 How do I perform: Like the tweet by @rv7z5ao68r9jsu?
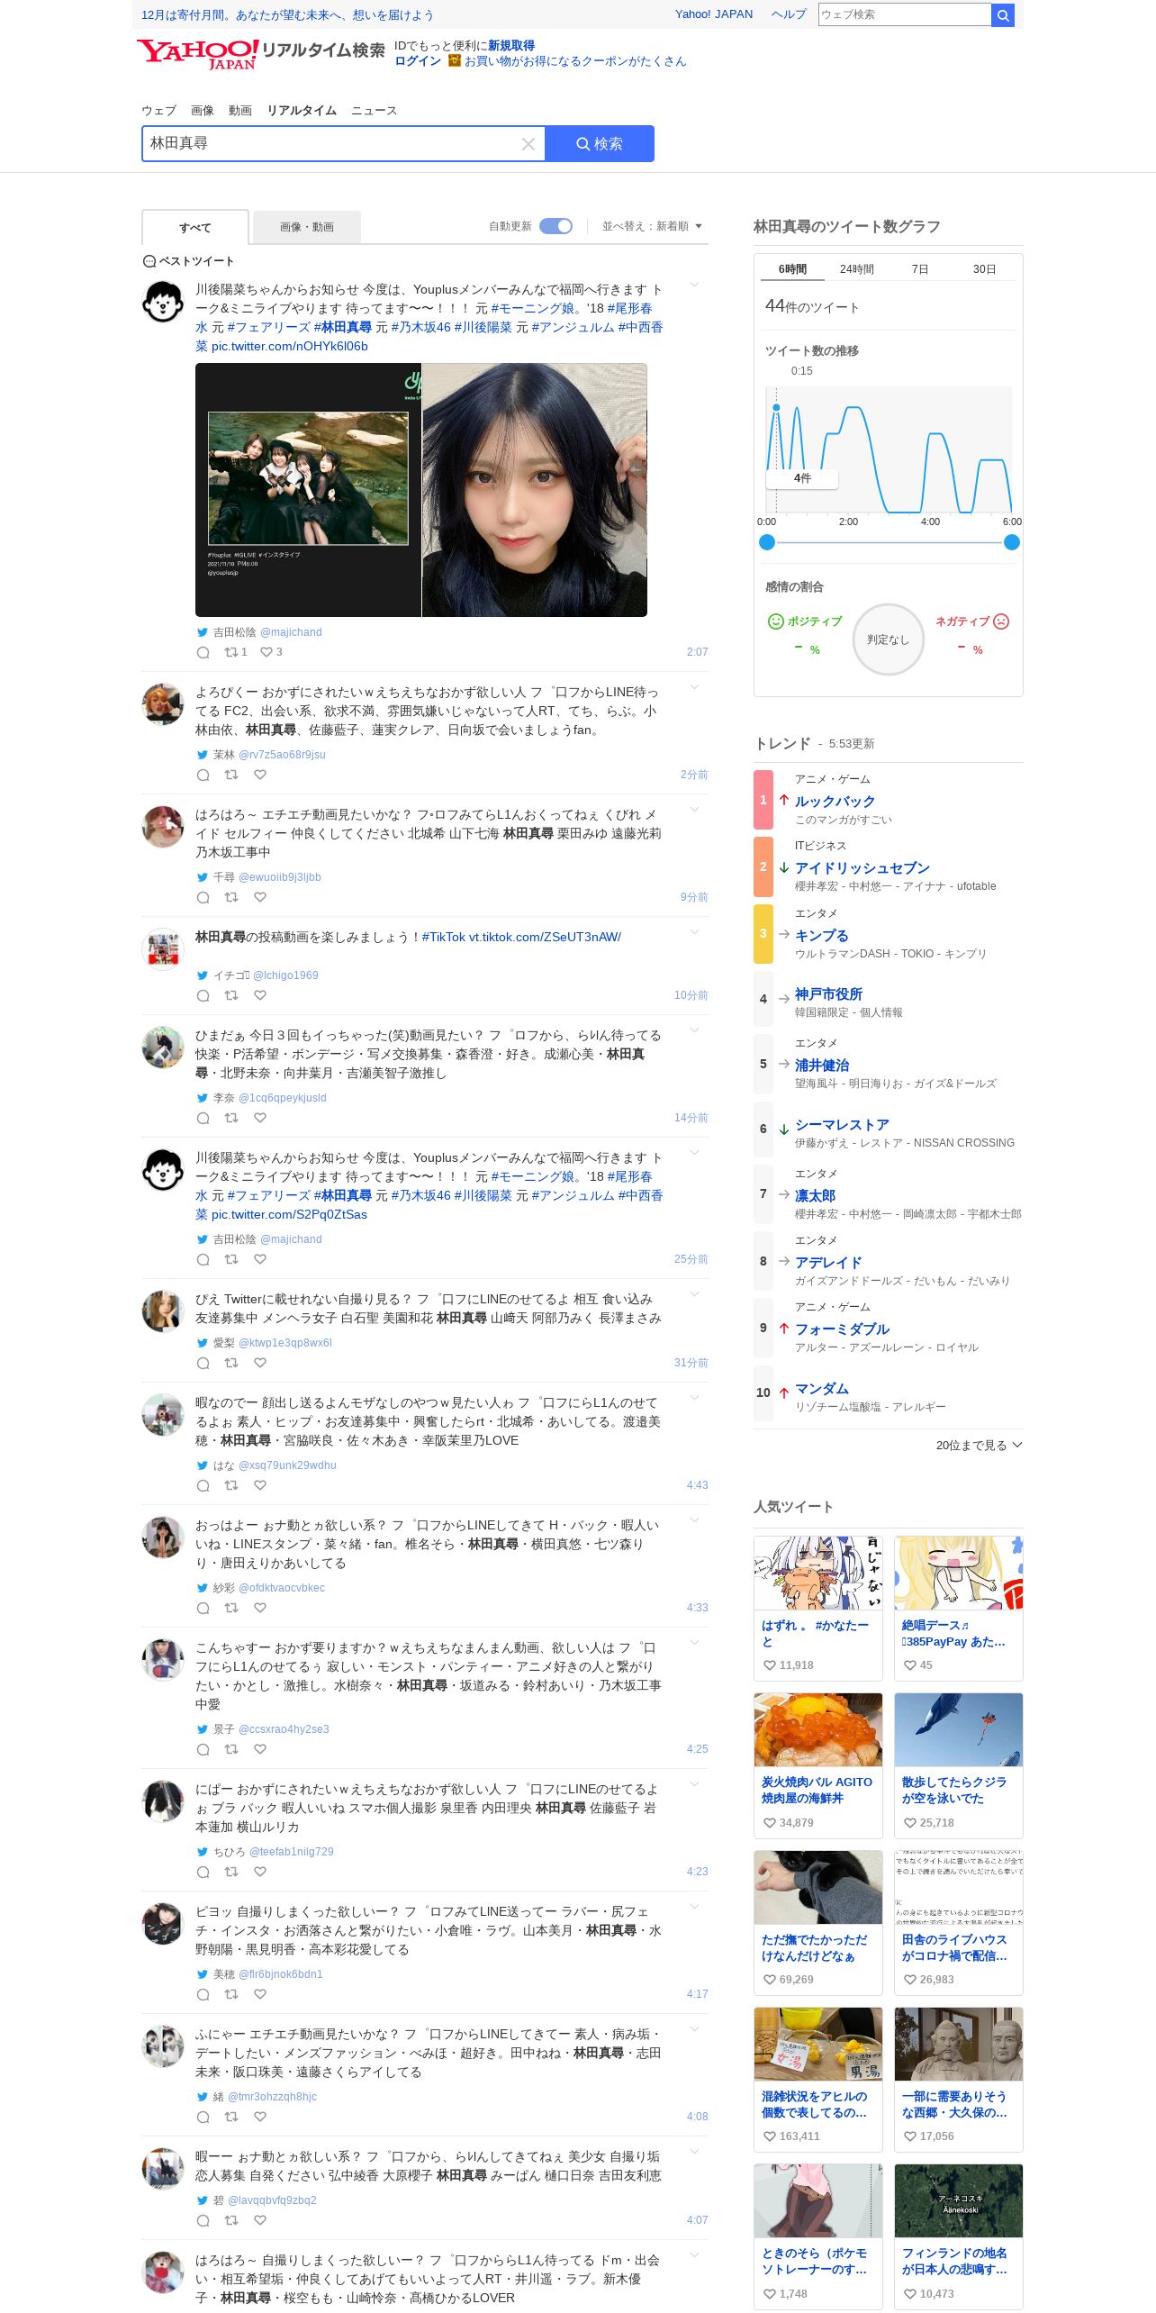260,775
